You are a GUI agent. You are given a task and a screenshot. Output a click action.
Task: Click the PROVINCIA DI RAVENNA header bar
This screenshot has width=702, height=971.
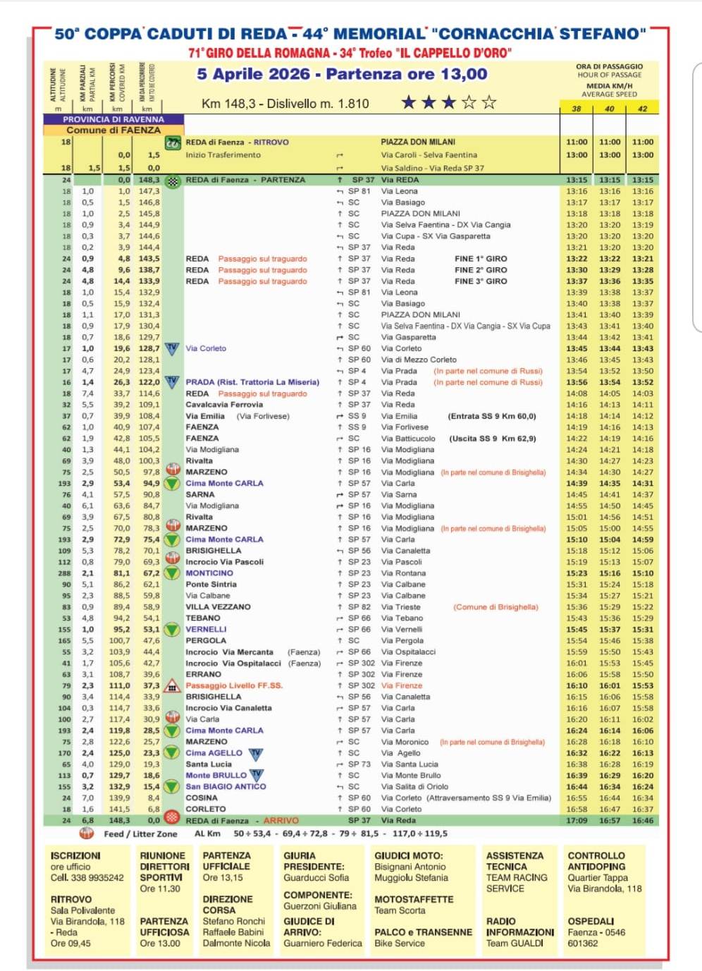[x=113, y=119]
